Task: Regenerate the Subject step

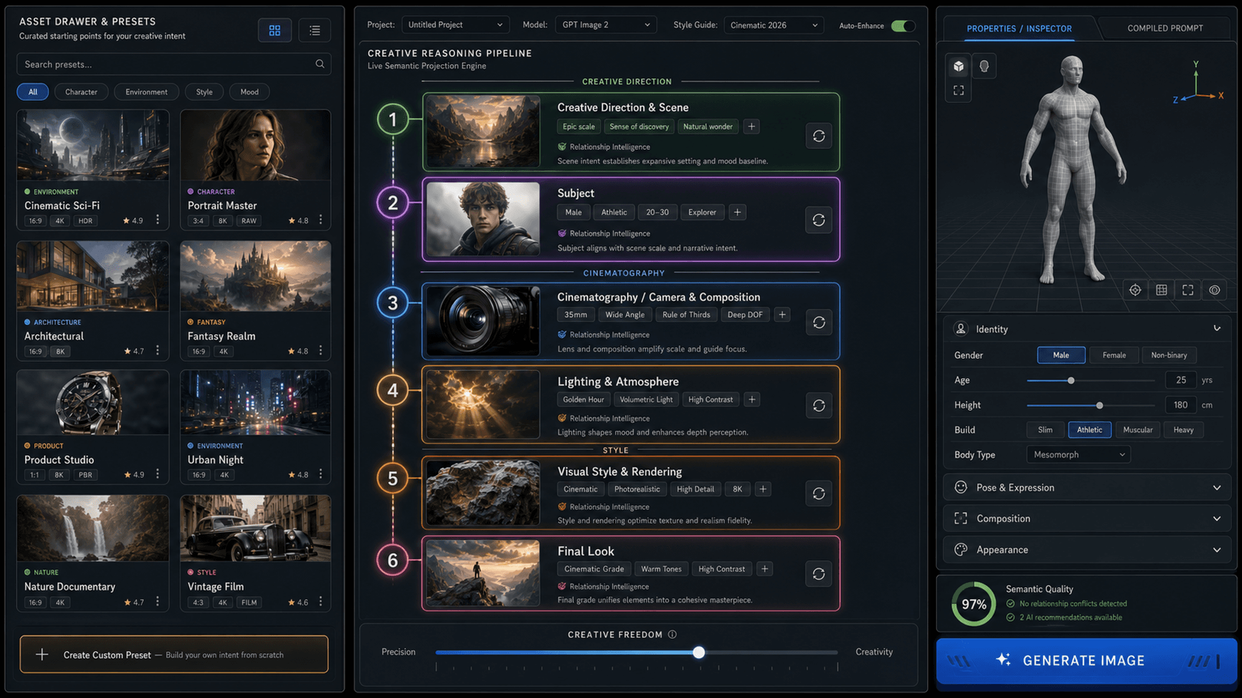Action: [x=819, y=220]
